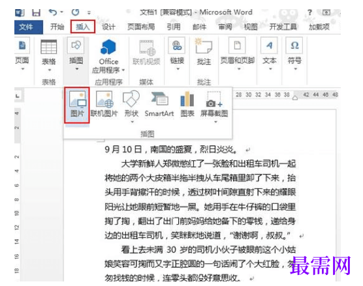This screenshot has width=363, height=286.
Task: Expand the 符号 dropdown arrow
Action: (x=295, y=68)
